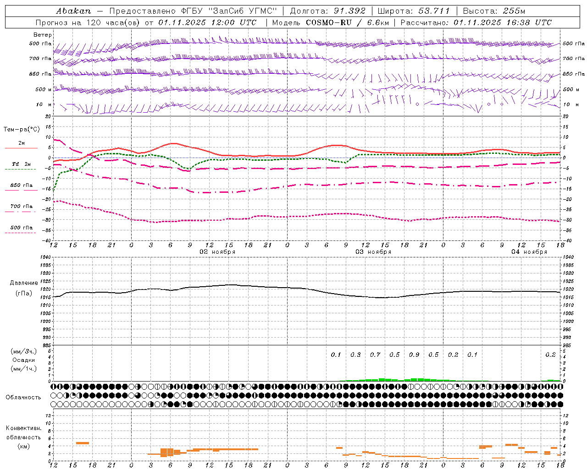Click the 02 ноября date label

217,252
